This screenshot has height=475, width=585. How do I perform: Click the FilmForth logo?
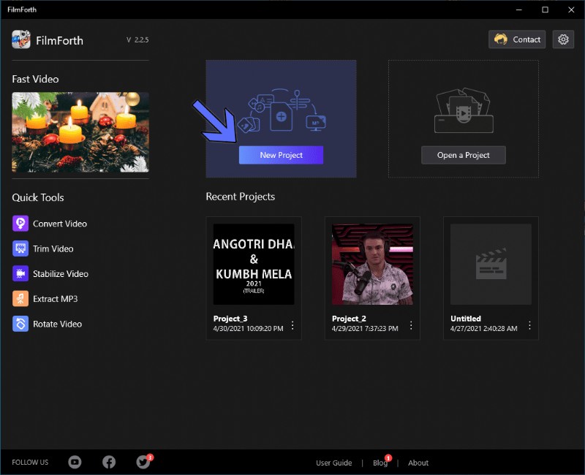[x=18, y=39]
